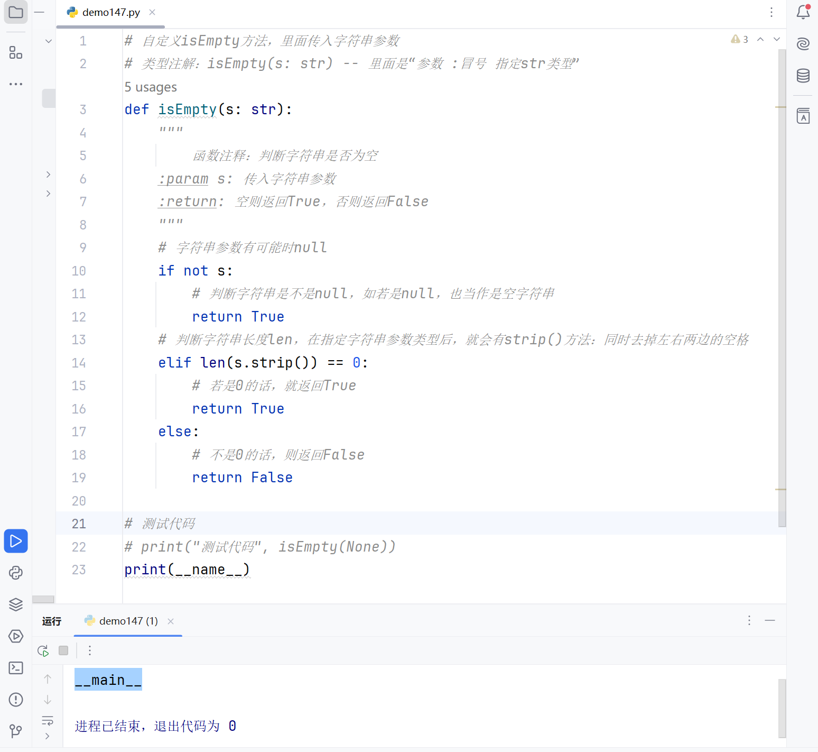Open the Terminal tool window

tap(16, 668)
